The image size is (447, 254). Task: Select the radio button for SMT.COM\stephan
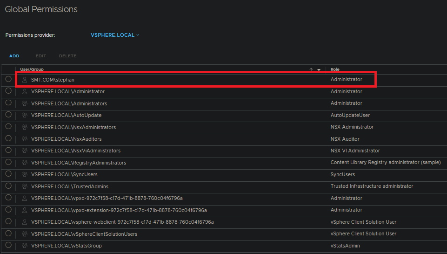point(8,79)
